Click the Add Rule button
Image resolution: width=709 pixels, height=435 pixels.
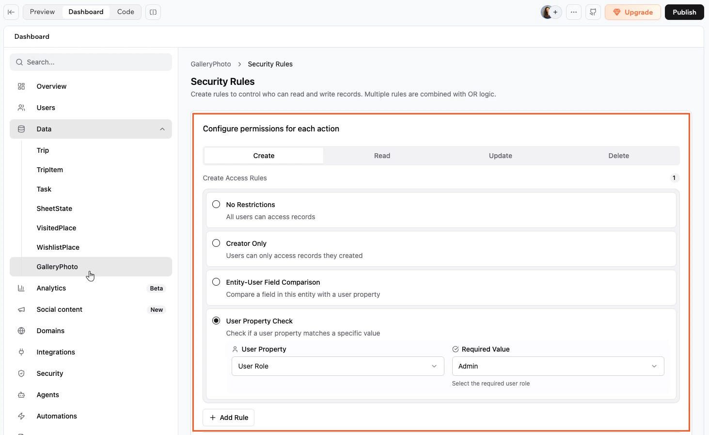coord(228,418)
